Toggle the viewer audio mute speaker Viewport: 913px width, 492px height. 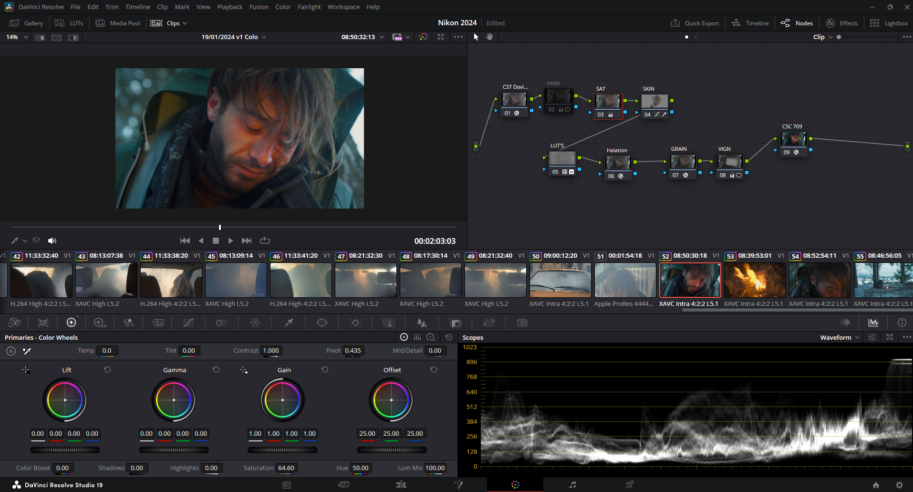tap(52, 241)
